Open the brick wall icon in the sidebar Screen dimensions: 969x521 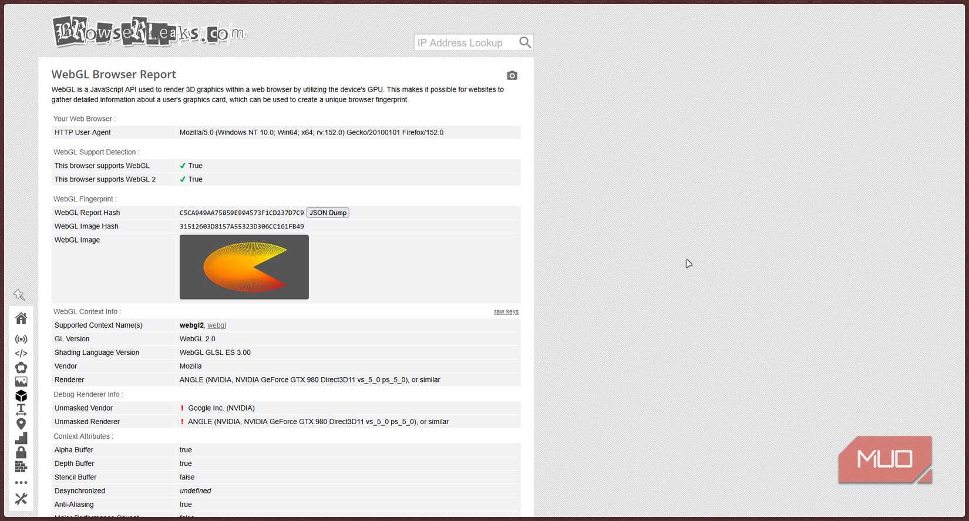[21, 466]
